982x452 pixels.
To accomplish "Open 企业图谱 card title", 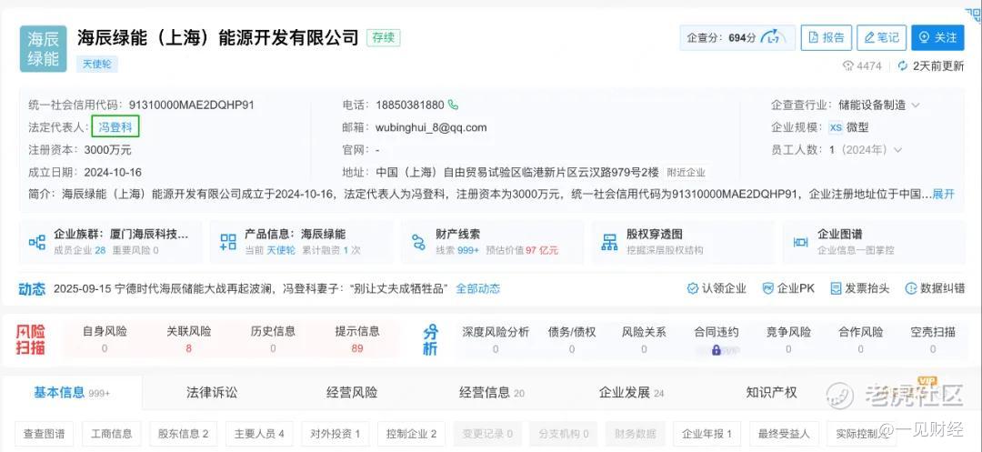I will (x=840, y=234).
